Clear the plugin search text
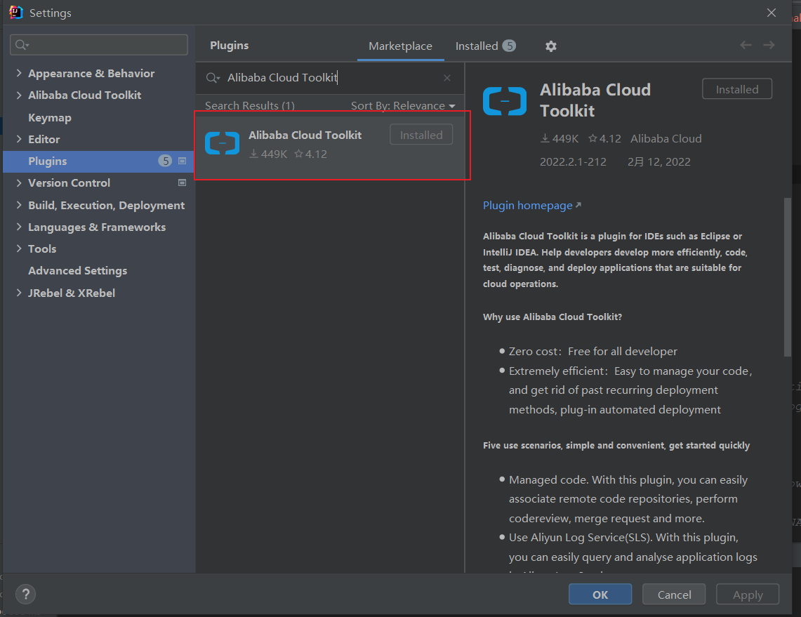This screenshot has width=801, height=617. [447, 78]
